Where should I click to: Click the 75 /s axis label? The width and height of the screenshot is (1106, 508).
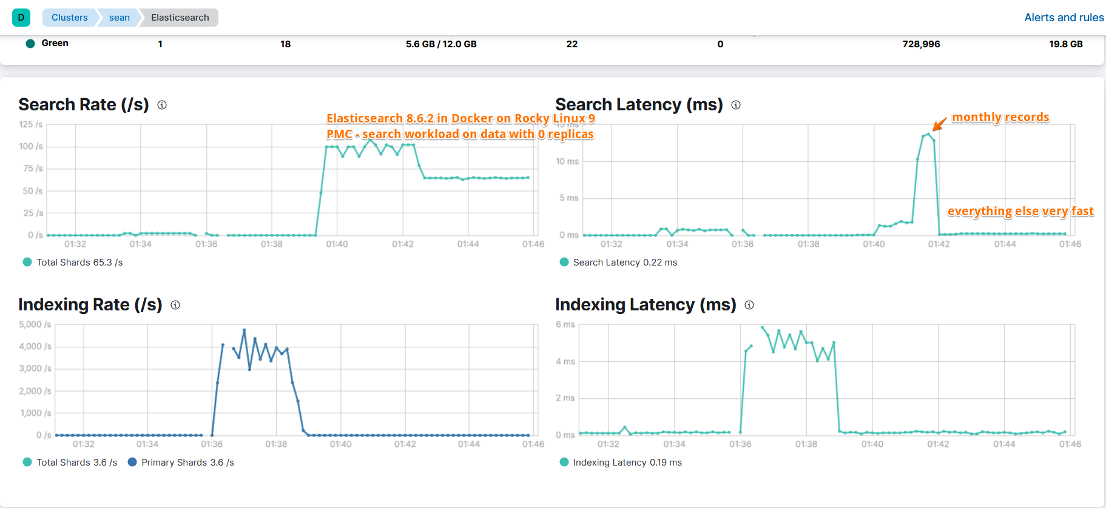(x=33, y=169)
